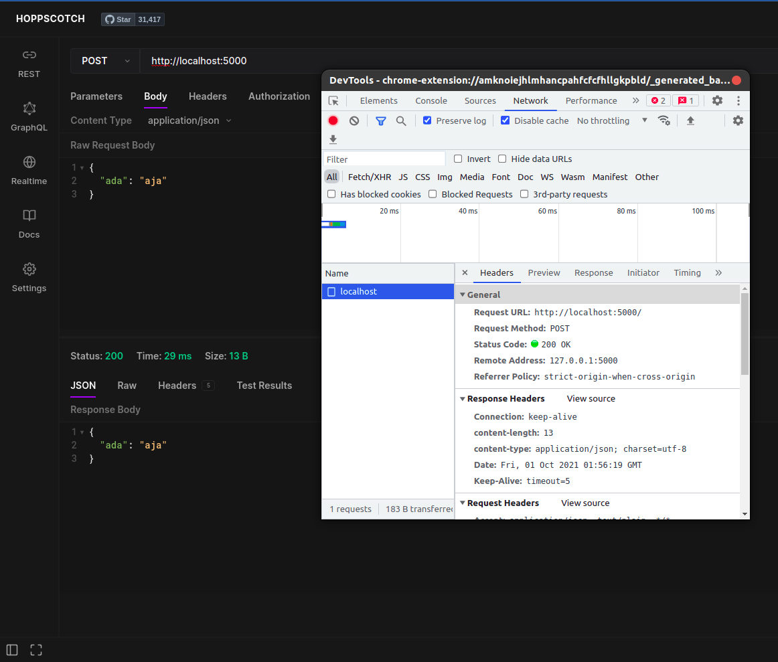Open the Authorization tab in Hoppscotch
This screenshot has width=778, height=662.
[x=279, y=96]
